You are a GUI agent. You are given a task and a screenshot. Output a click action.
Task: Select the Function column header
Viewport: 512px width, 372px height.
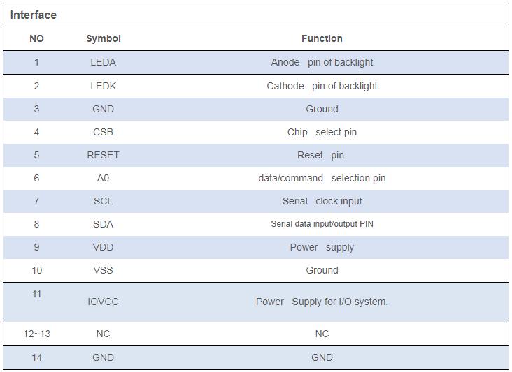322,38
